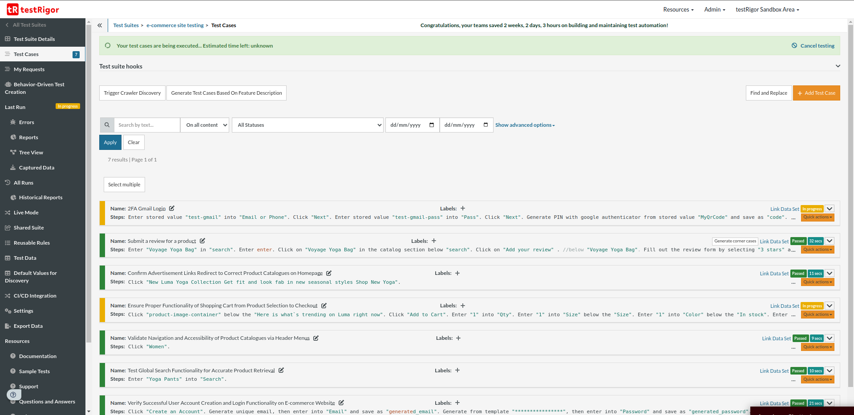Click Add Test Case button
Viewport: 854px width, 415px height.
(x=817, y=93)
